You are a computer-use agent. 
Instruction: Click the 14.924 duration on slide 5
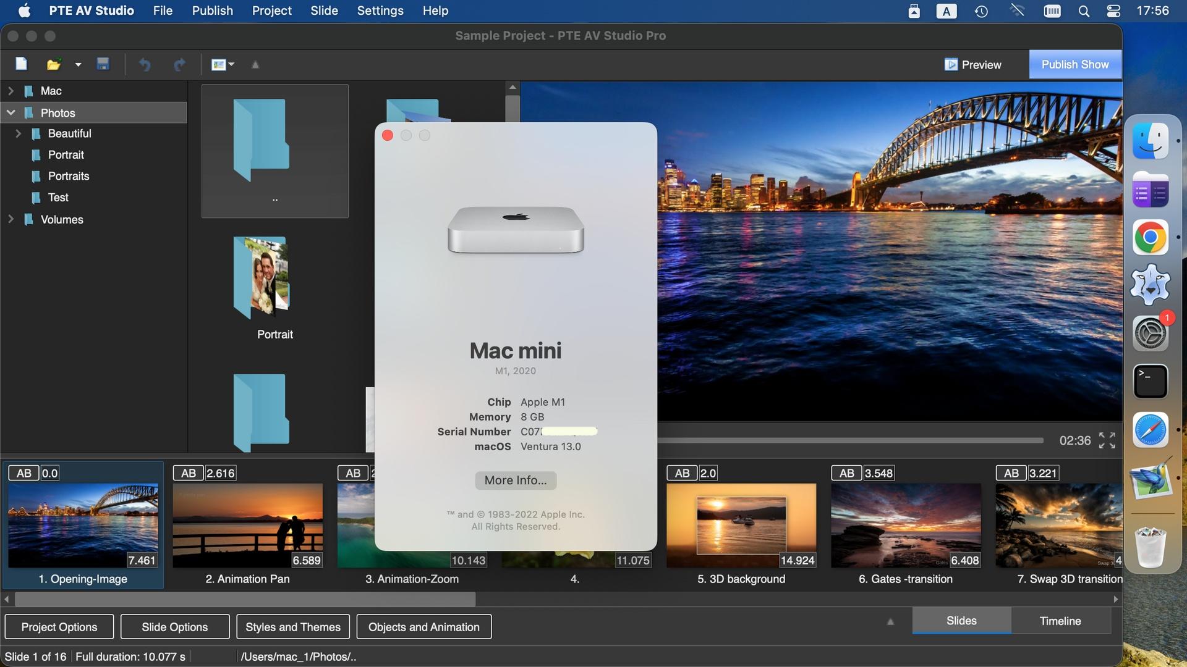pos(797,560)
